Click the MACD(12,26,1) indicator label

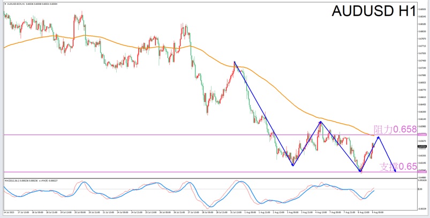coord(12,180)
